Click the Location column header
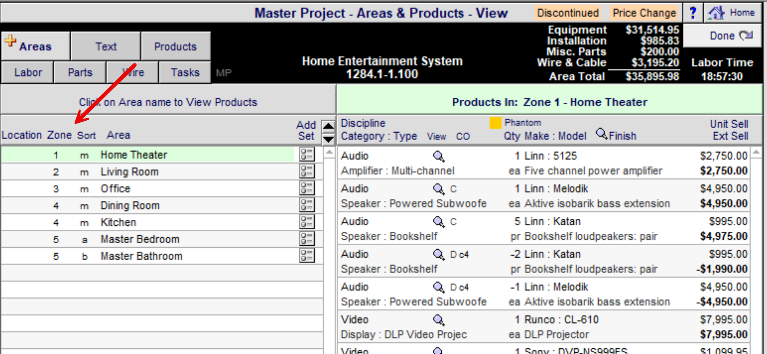767x354 pixels. (x=22, y=135)
